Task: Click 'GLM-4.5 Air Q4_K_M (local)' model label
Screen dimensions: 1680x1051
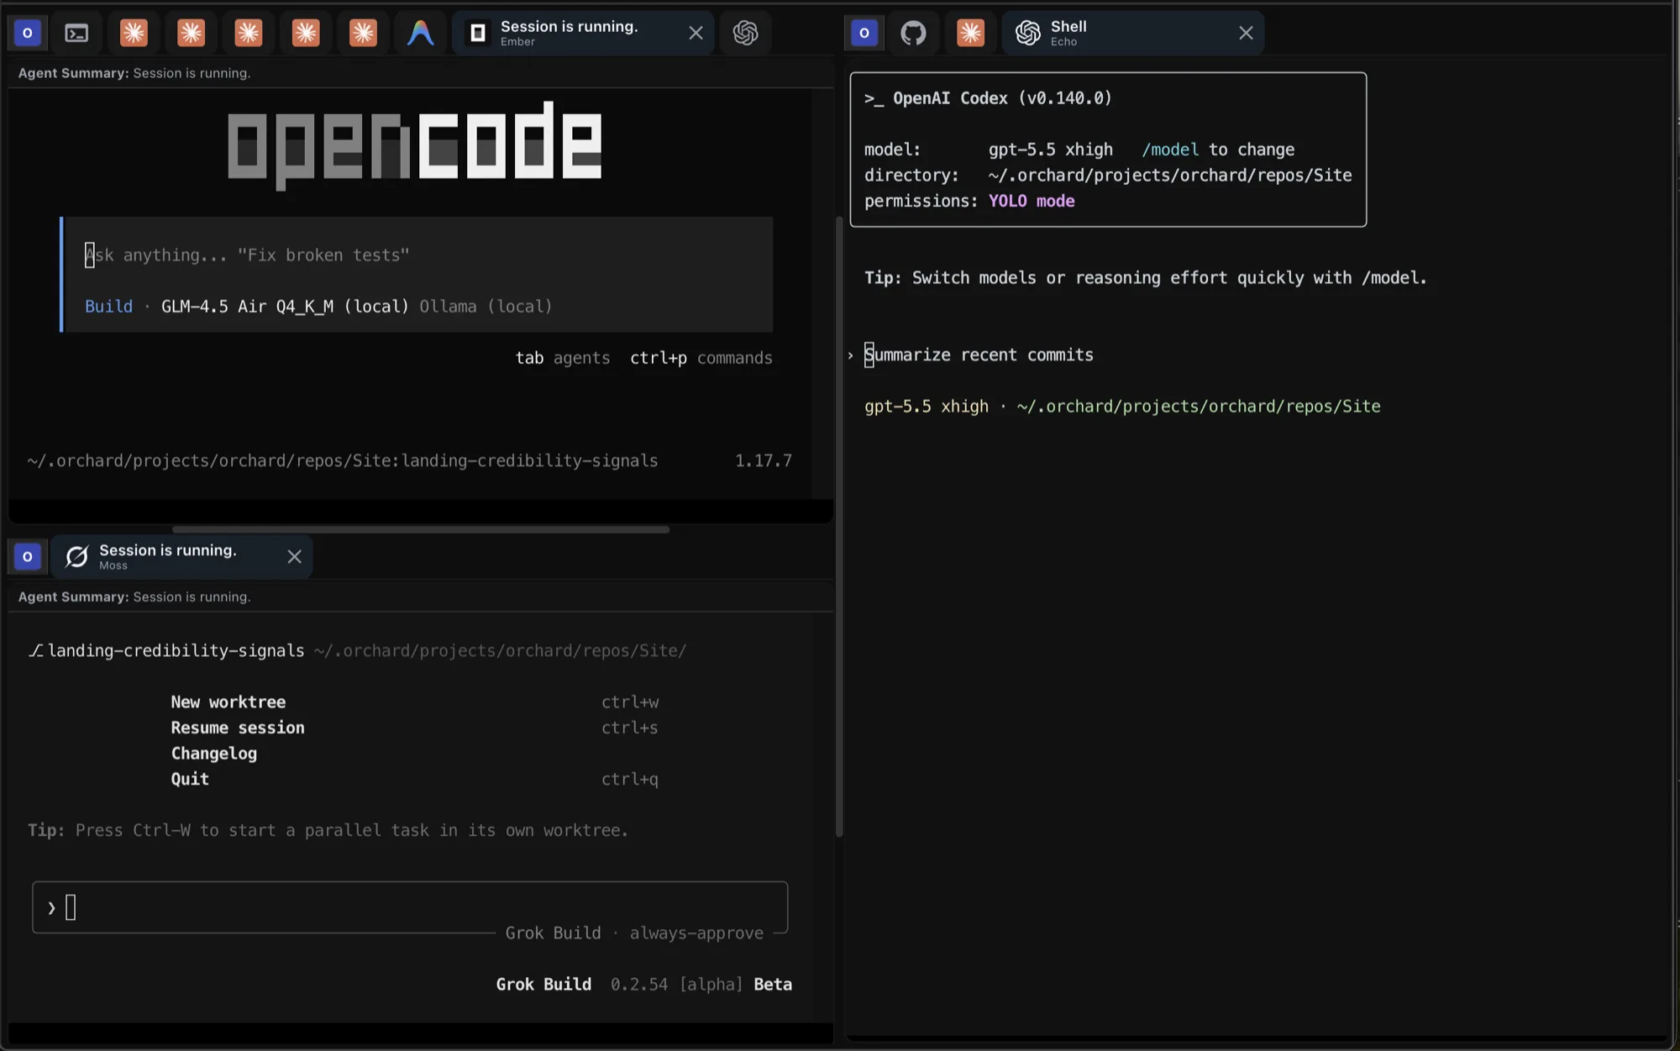Action: pos(285,306)
